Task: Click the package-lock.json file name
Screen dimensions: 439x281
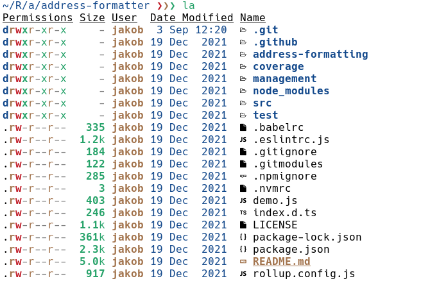Action: [x=307, y=237]
